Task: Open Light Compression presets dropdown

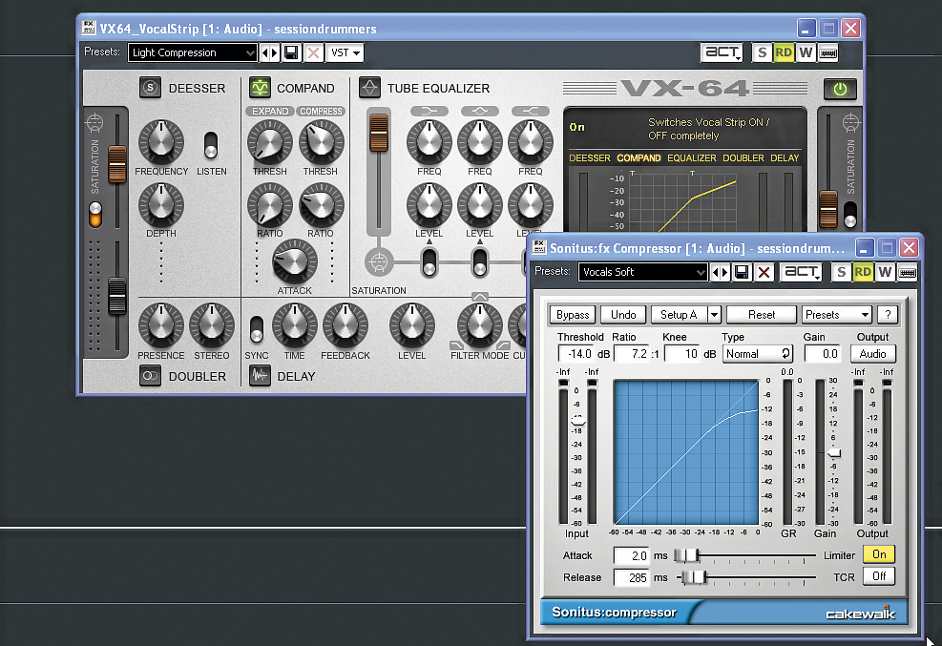Action: 192,52
